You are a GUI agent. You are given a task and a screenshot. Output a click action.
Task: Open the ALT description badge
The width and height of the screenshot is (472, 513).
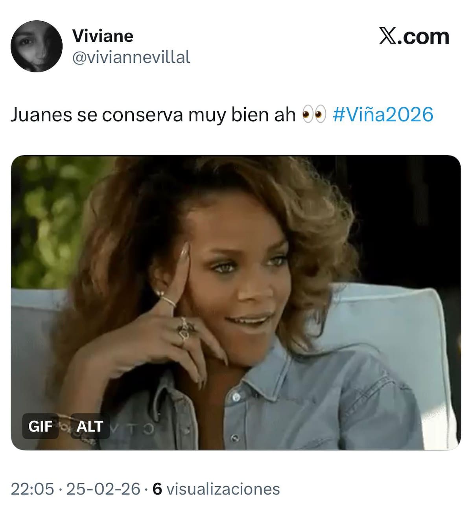90,426
